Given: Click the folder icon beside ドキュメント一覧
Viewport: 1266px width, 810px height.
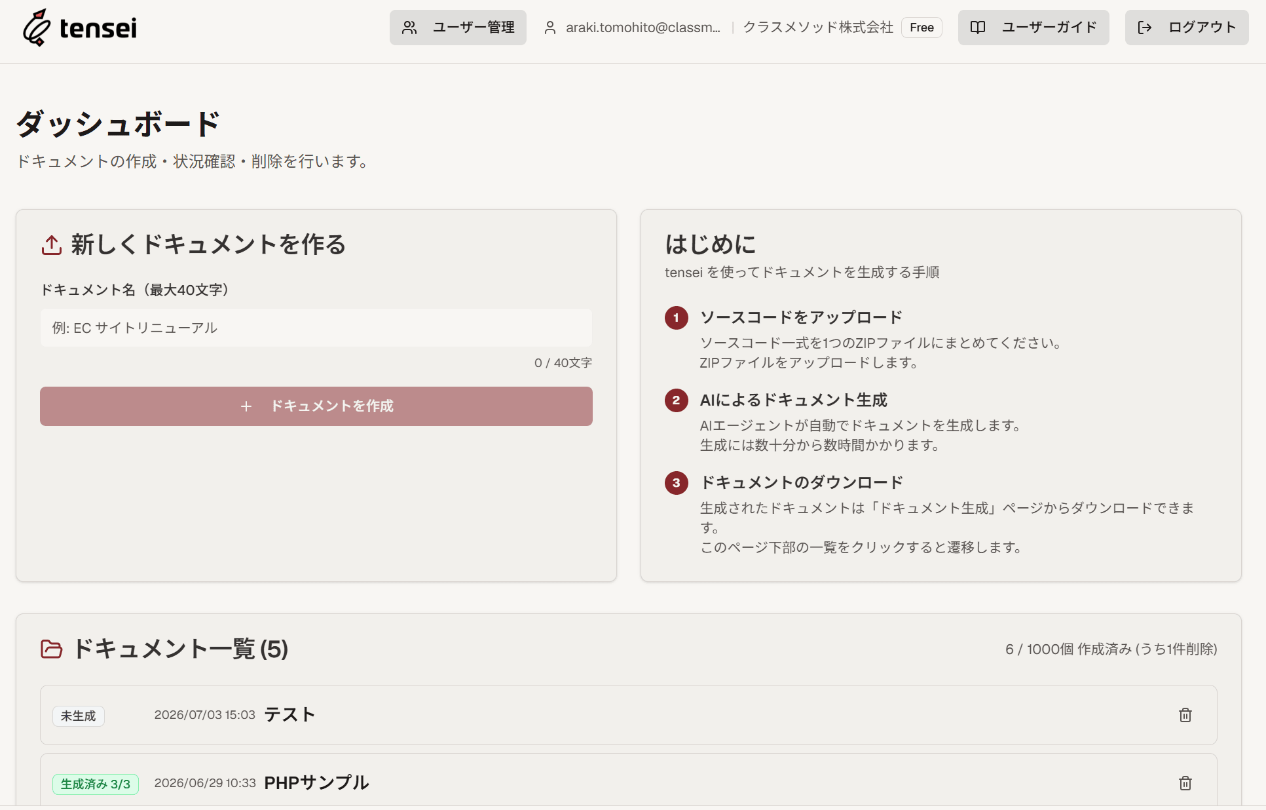Looking at the screenshot, I should (52, 649).
